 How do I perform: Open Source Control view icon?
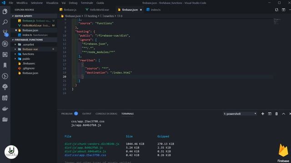pyautogui.click(x=5, y=33)
